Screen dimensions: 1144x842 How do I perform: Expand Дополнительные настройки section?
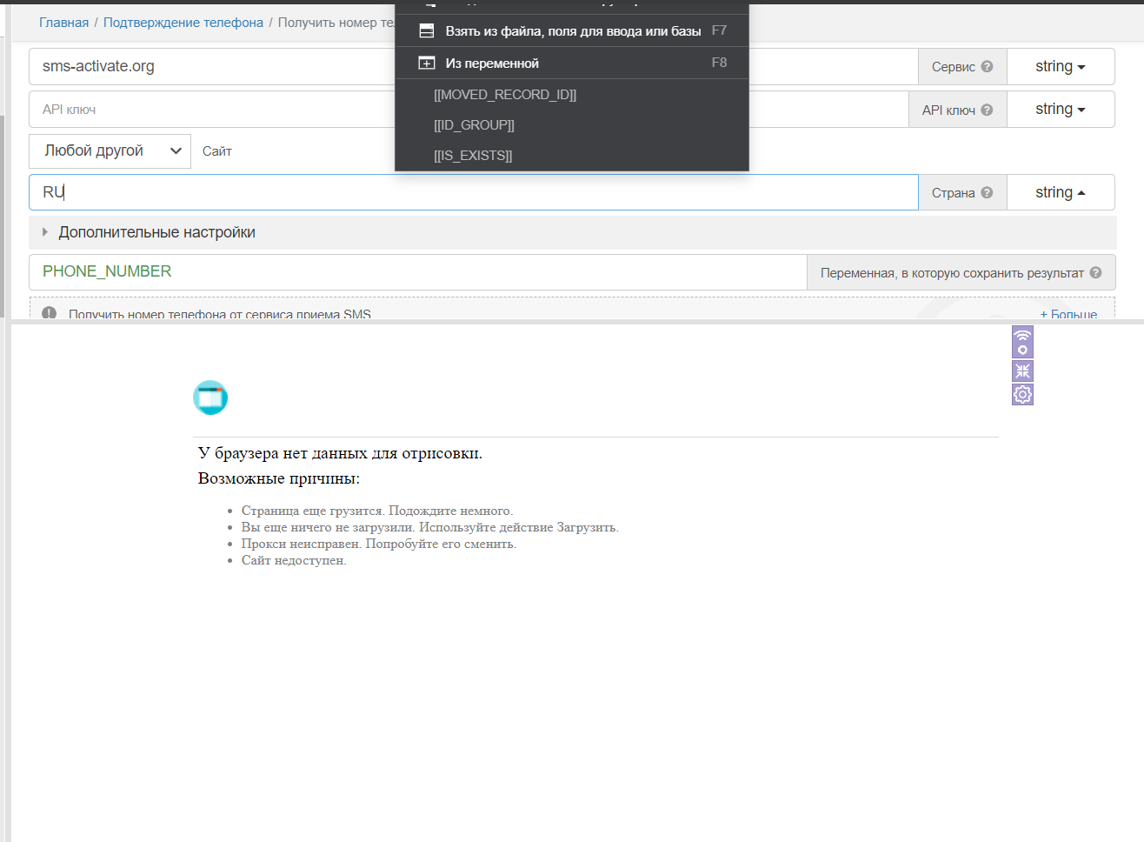[156, 232]
